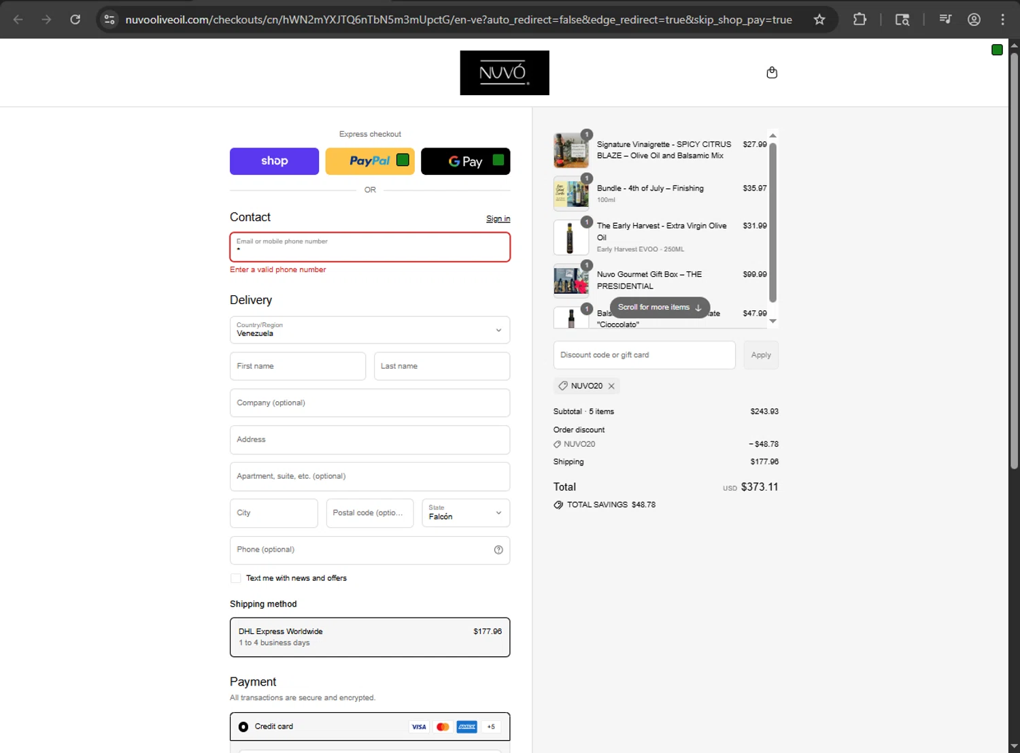This screenshot has width=1020, height=753.
Task: Click the Postal code field
Action: coord(370,513)
